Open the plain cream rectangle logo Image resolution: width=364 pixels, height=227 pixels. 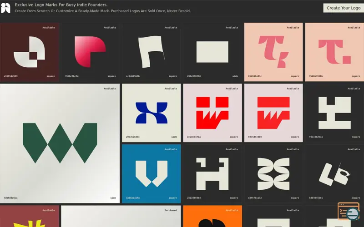[212, 52]
